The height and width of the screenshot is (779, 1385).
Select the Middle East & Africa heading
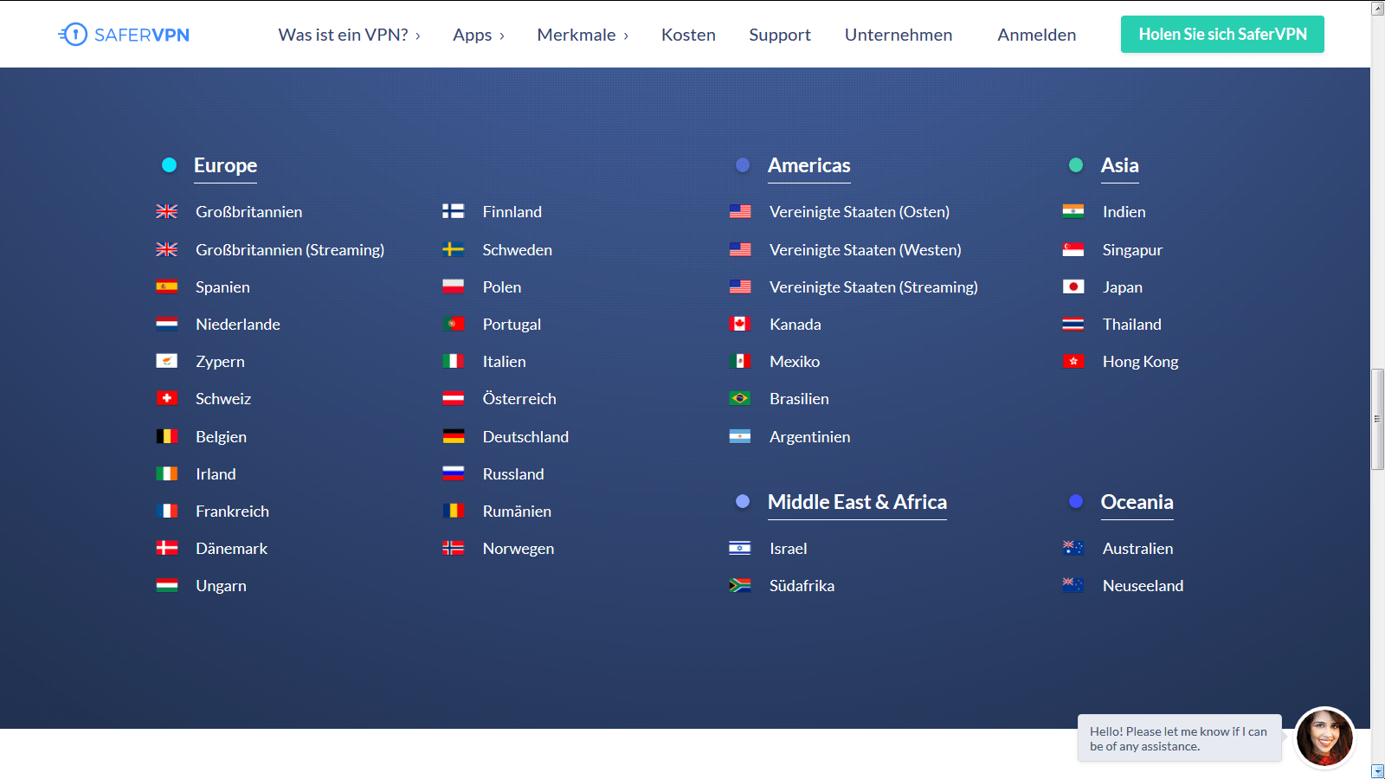857,502
